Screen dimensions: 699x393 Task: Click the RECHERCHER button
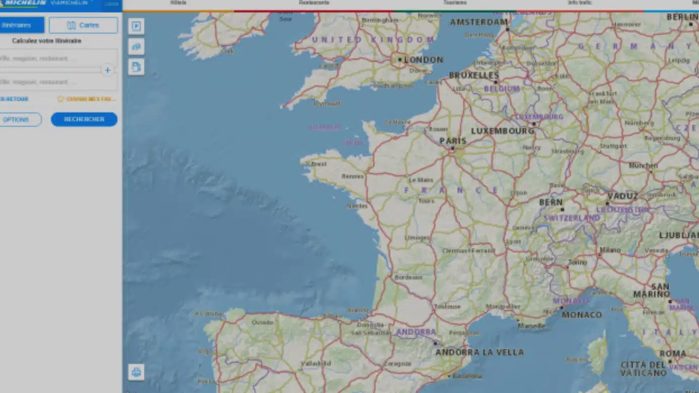click(x=84, y=120)
